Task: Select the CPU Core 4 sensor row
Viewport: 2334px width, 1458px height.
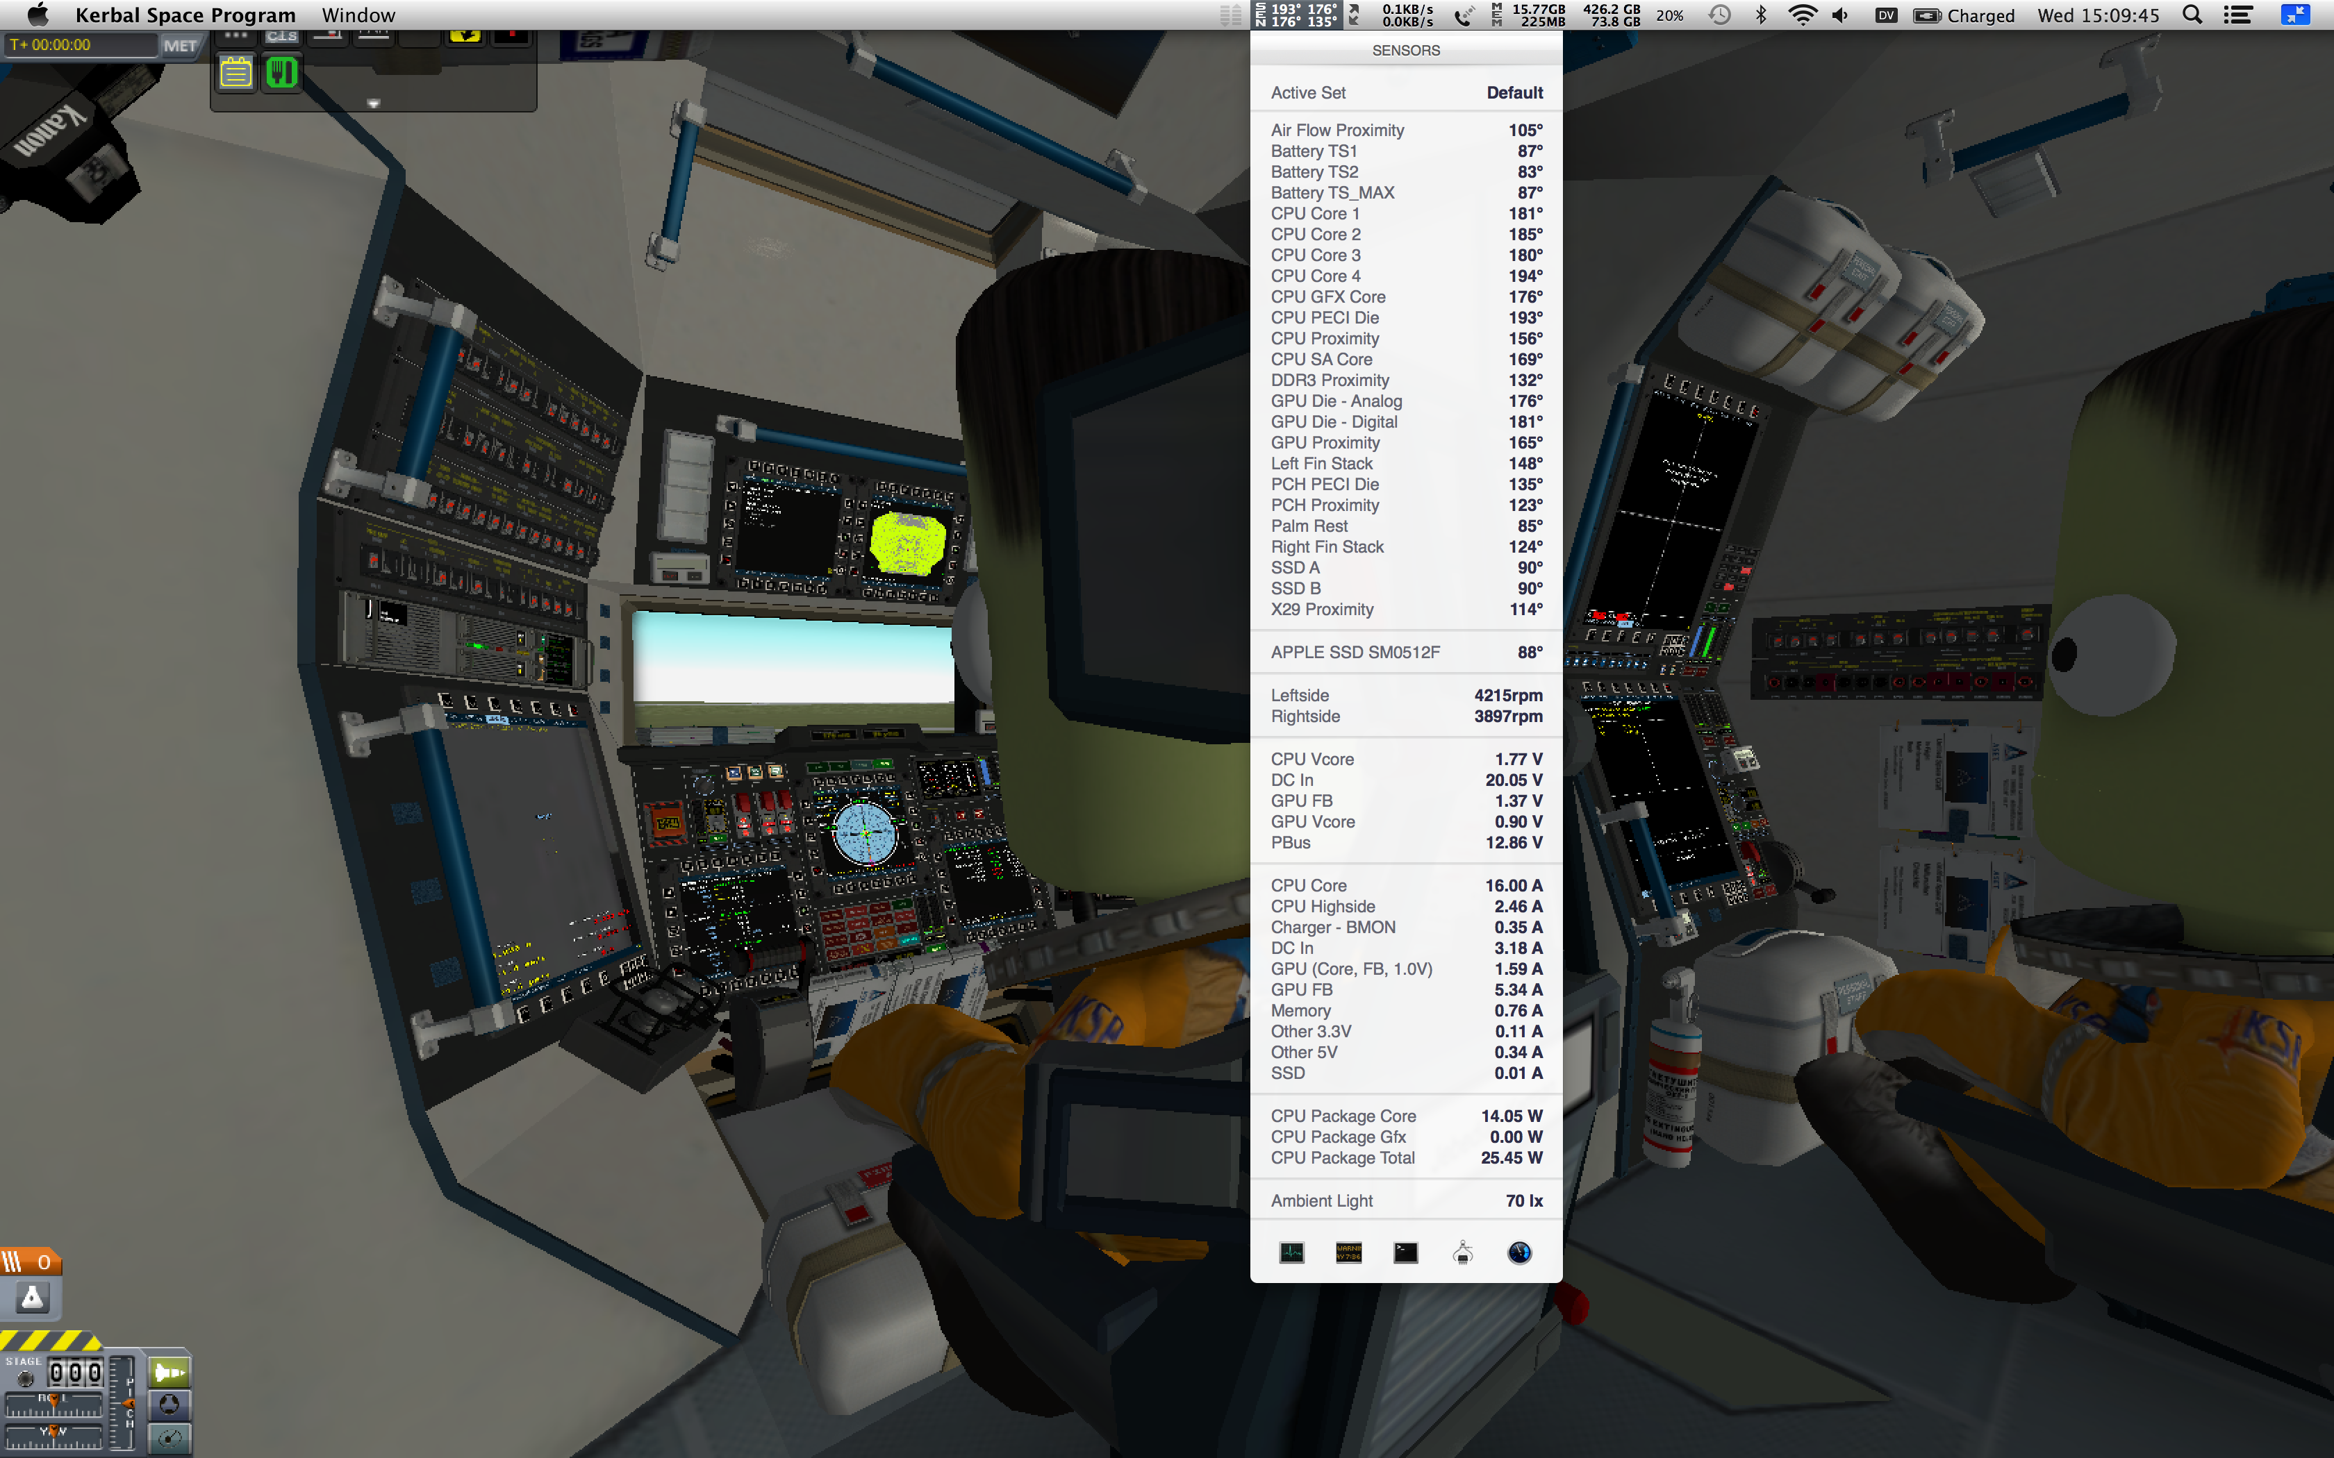Action: point(1406,276)
